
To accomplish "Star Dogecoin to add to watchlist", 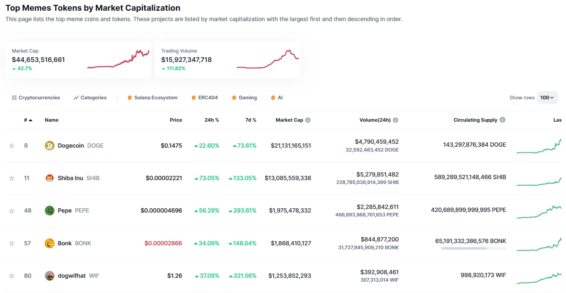I will coord(12,146).
